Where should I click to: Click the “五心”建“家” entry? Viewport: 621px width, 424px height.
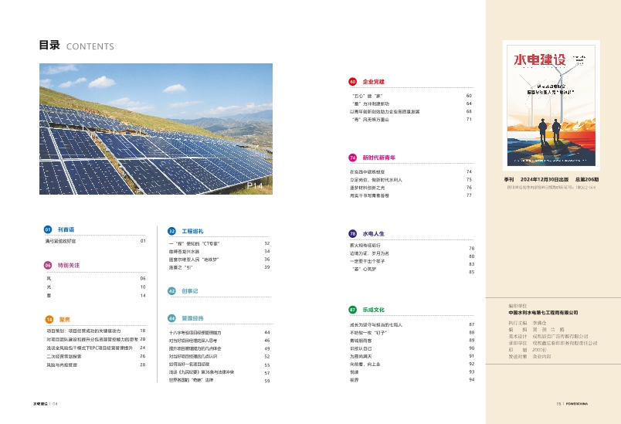[x=367, y=96]
